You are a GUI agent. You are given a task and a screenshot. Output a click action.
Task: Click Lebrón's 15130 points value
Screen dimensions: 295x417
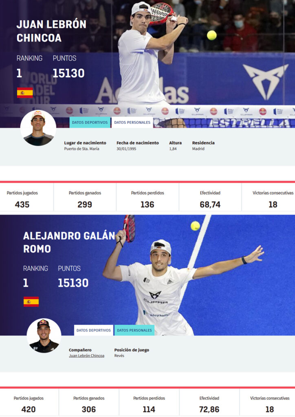[68, 73]
